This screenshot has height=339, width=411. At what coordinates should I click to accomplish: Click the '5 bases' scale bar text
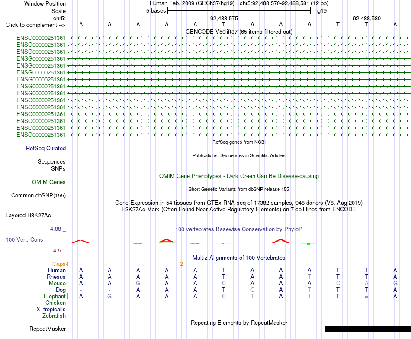[156, 11]
